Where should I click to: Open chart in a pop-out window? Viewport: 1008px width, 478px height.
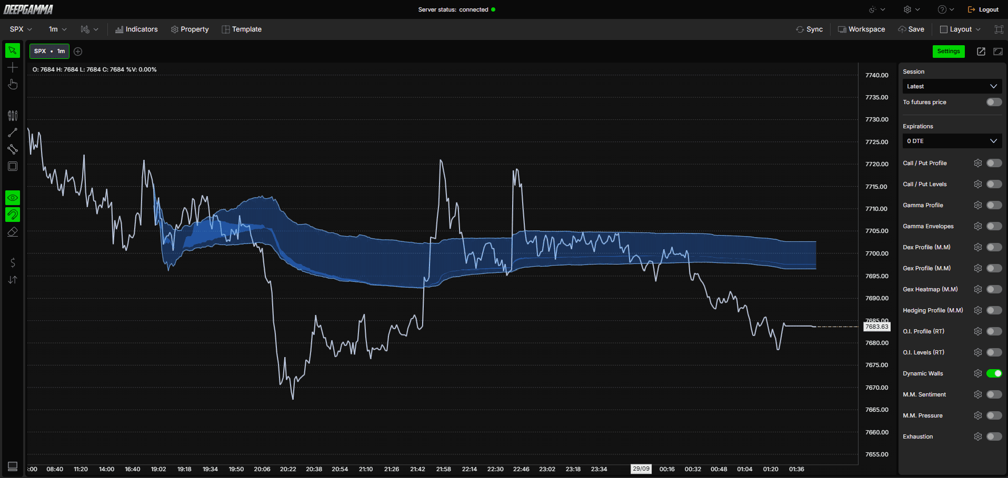(x=981, y=51)
